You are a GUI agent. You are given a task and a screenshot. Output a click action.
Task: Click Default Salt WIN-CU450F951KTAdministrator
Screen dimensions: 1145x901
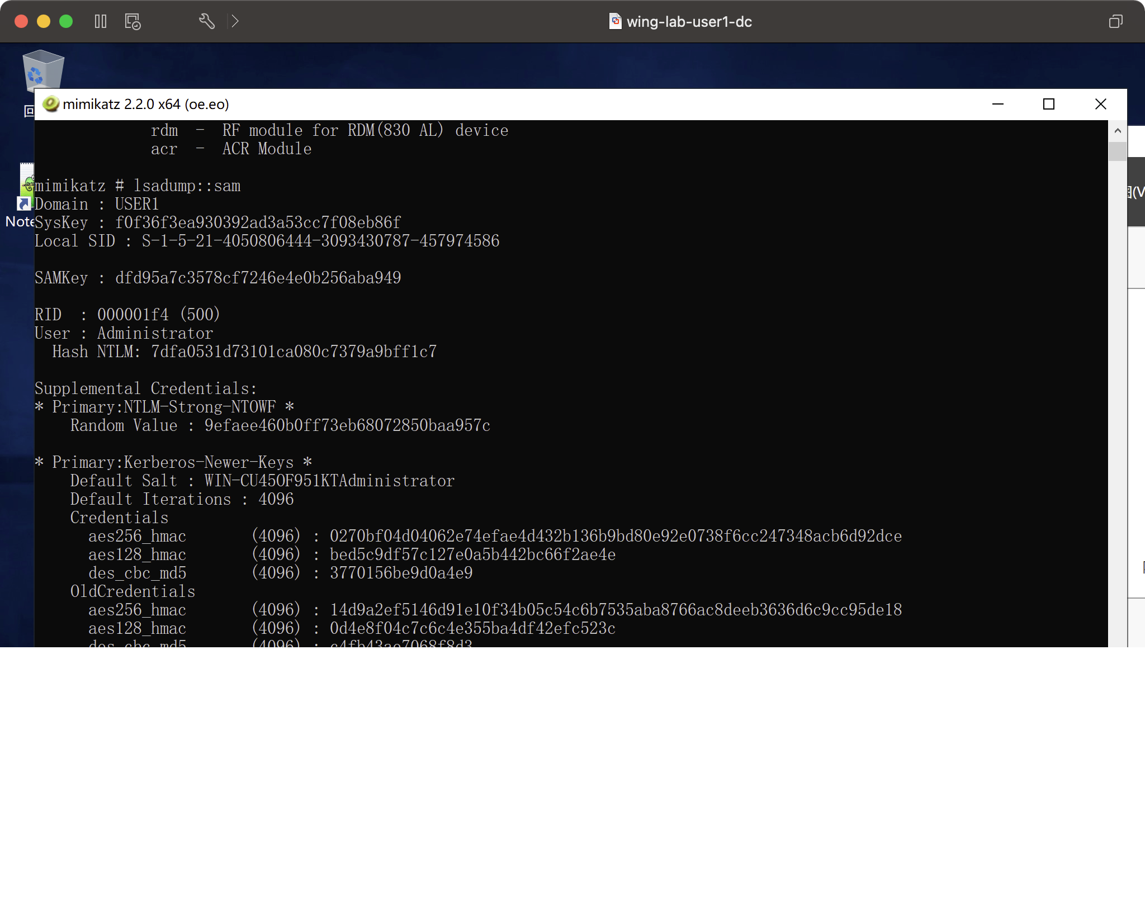coord(330,481)
